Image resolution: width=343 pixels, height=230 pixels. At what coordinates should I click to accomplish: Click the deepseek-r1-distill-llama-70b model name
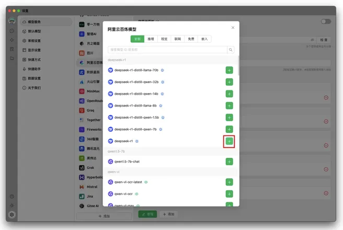136,70
